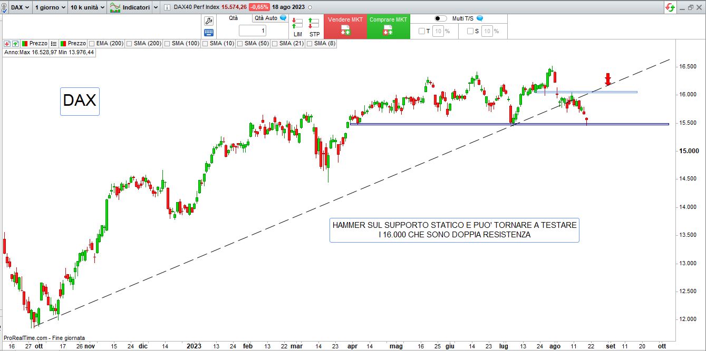Click the Qtà Auto help bubble icon
The image size is (706, 351).
tap(283, 18)
